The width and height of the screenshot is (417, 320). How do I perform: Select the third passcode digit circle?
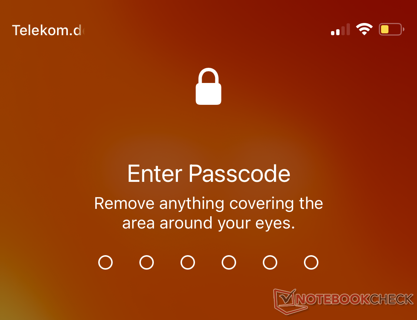click(x=188, y=262)
